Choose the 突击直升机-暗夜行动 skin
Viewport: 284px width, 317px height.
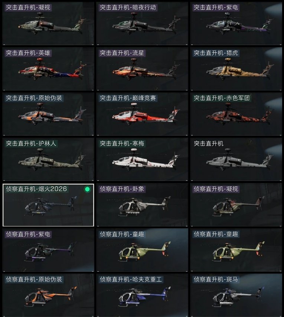142,23
